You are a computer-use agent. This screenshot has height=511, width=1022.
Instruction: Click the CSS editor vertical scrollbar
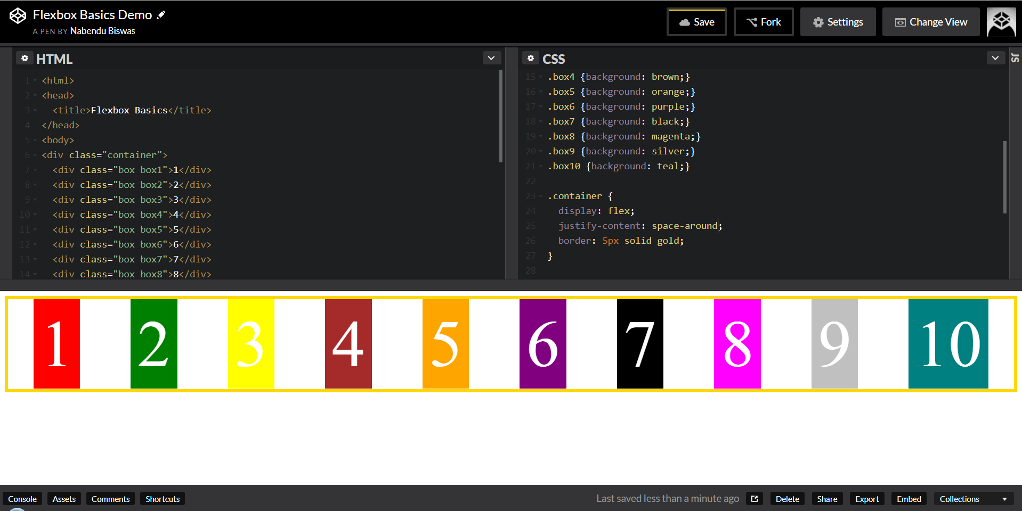click(x=1005, y=177)
